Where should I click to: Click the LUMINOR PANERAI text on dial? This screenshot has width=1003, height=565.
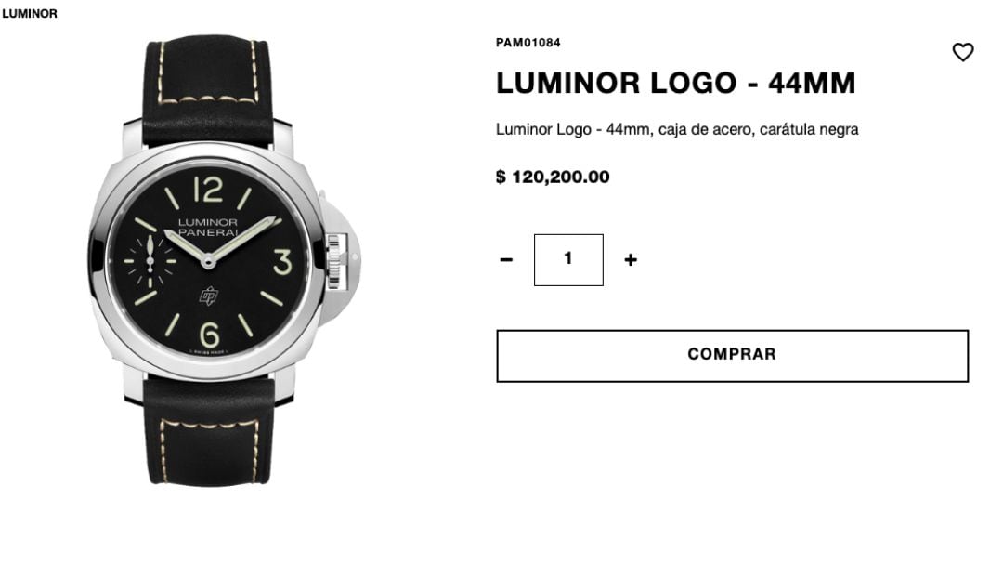pos(208,227)
